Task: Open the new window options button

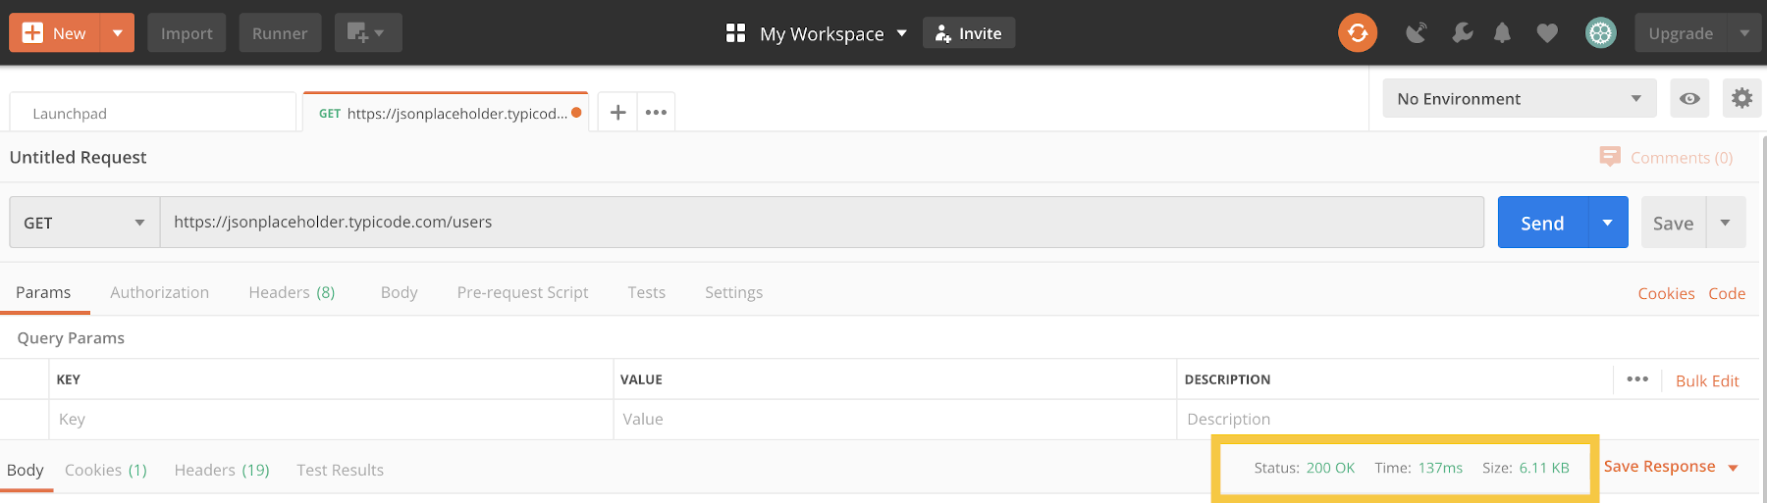Action: 368,33
